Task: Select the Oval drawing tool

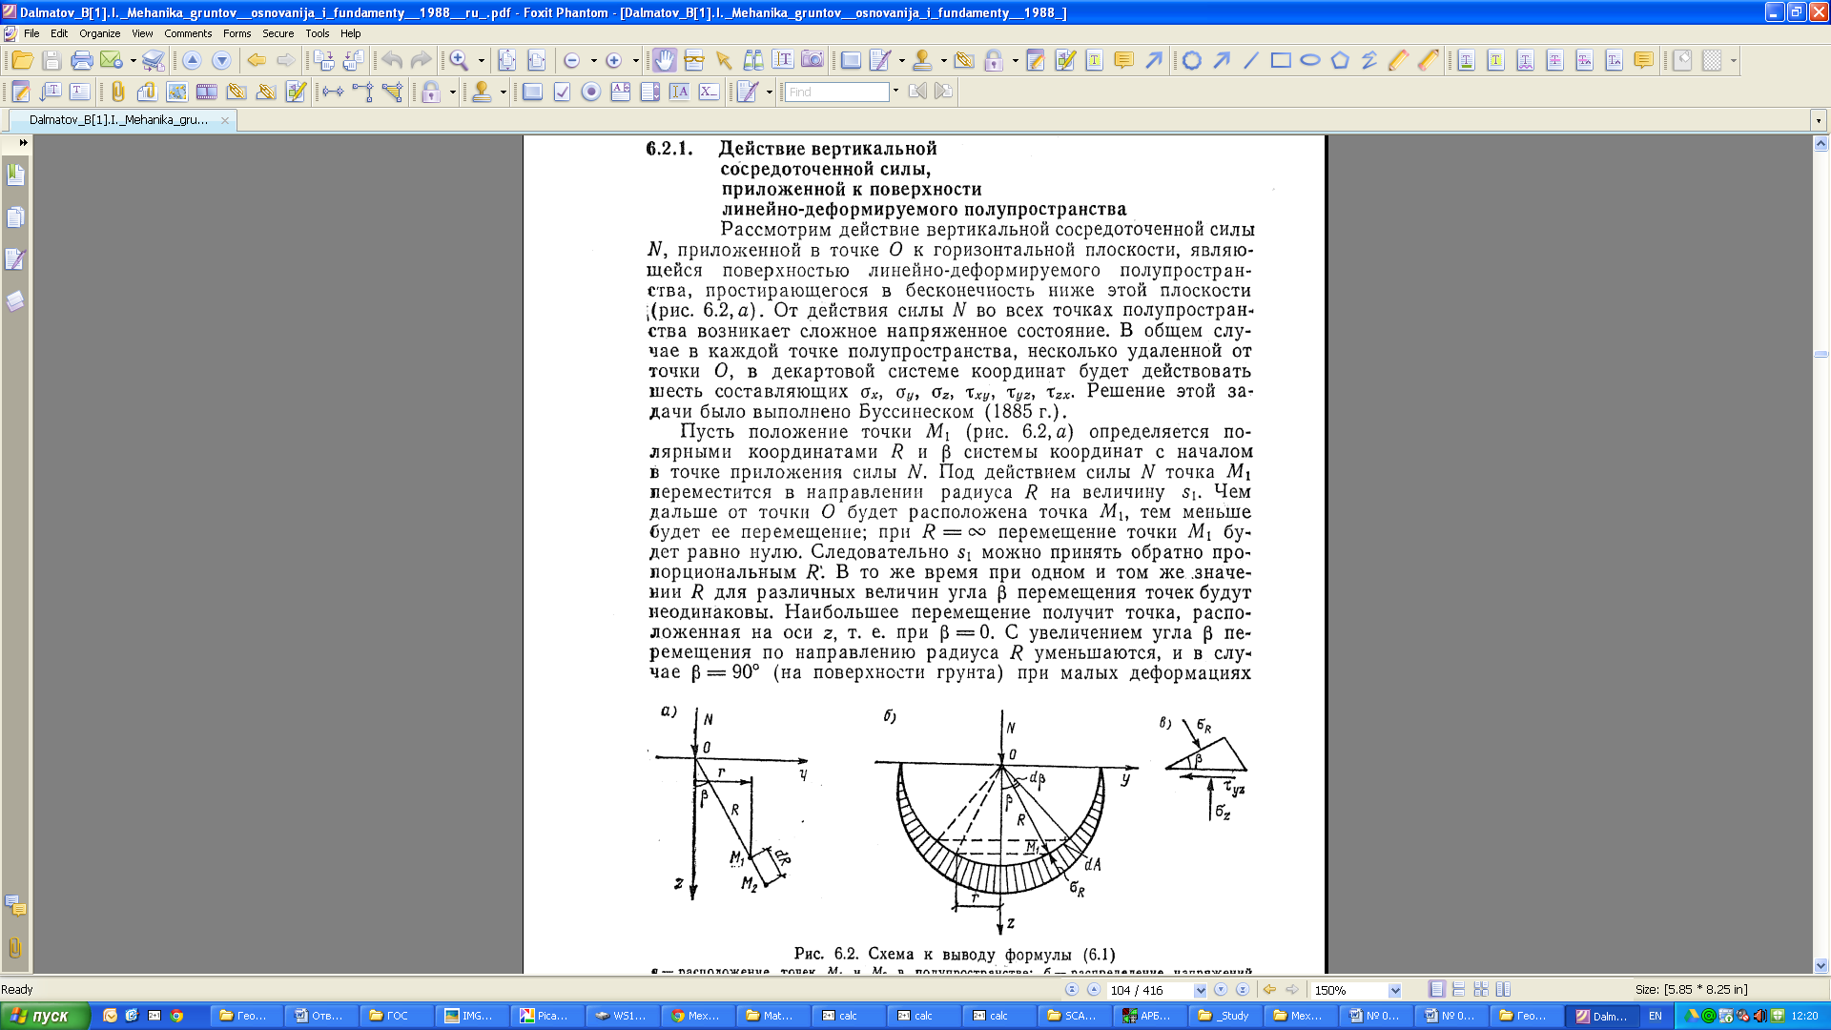Action: (x=1310, y=61)
